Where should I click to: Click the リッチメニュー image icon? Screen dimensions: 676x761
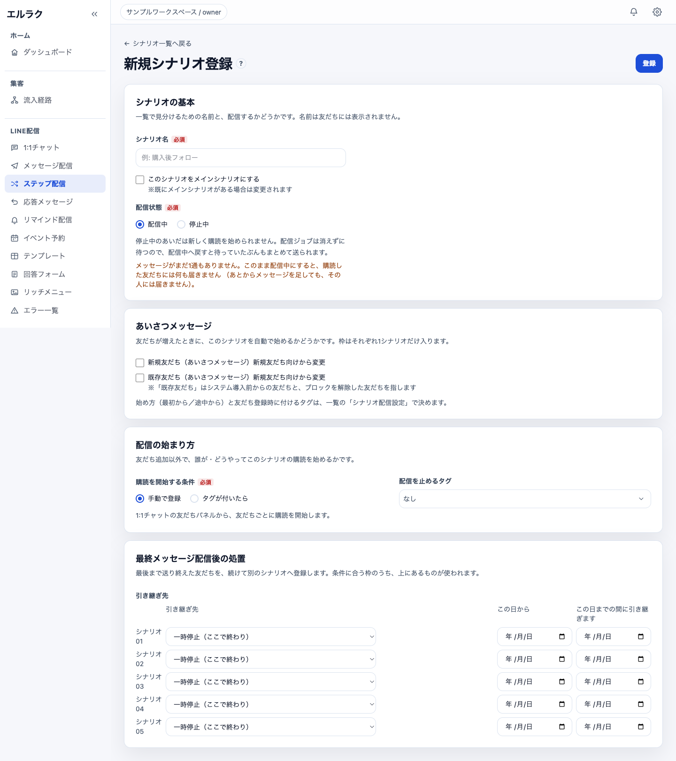click(15, 292)
